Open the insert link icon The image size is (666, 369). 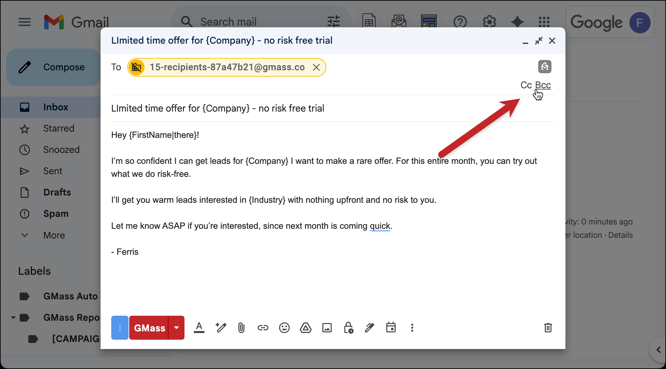pos(263,328)
